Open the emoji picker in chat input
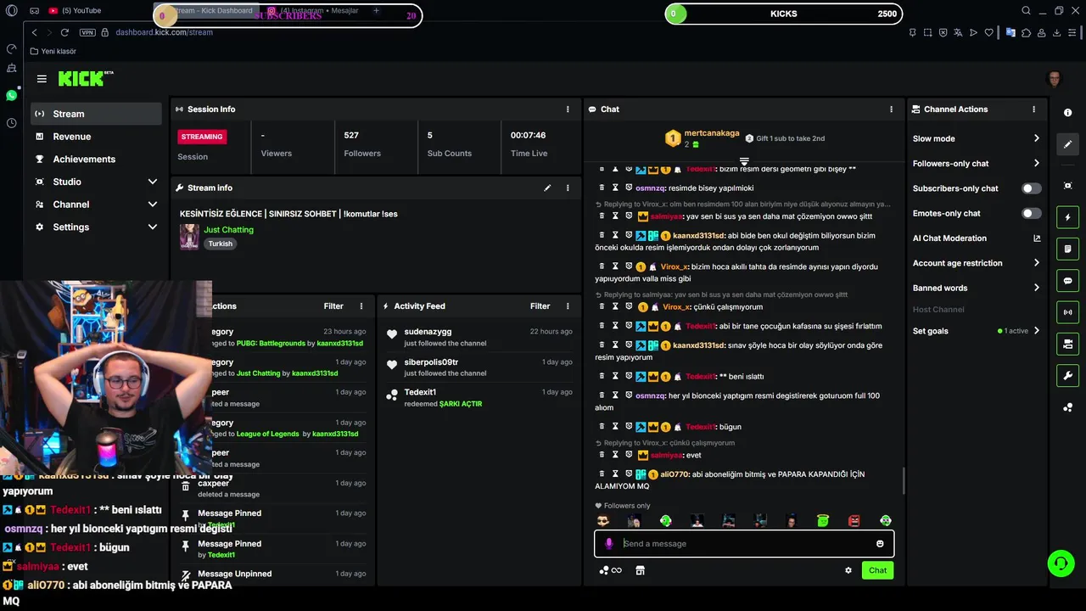The width and height of the screenshot is (1086, 611). coord(880,544)
